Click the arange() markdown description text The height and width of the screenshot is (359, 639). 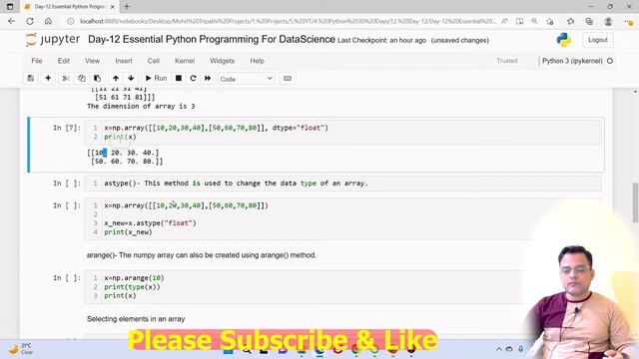click(202, 255)
